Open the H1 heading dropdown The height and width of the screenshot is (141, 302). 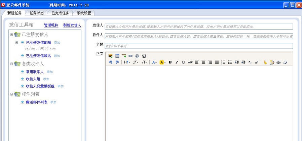point(127,62)
